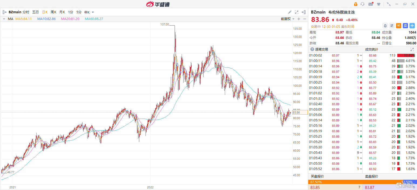Open skin theme shirt icon
This screenshot has width=417, height=190.
coord(379,4)
